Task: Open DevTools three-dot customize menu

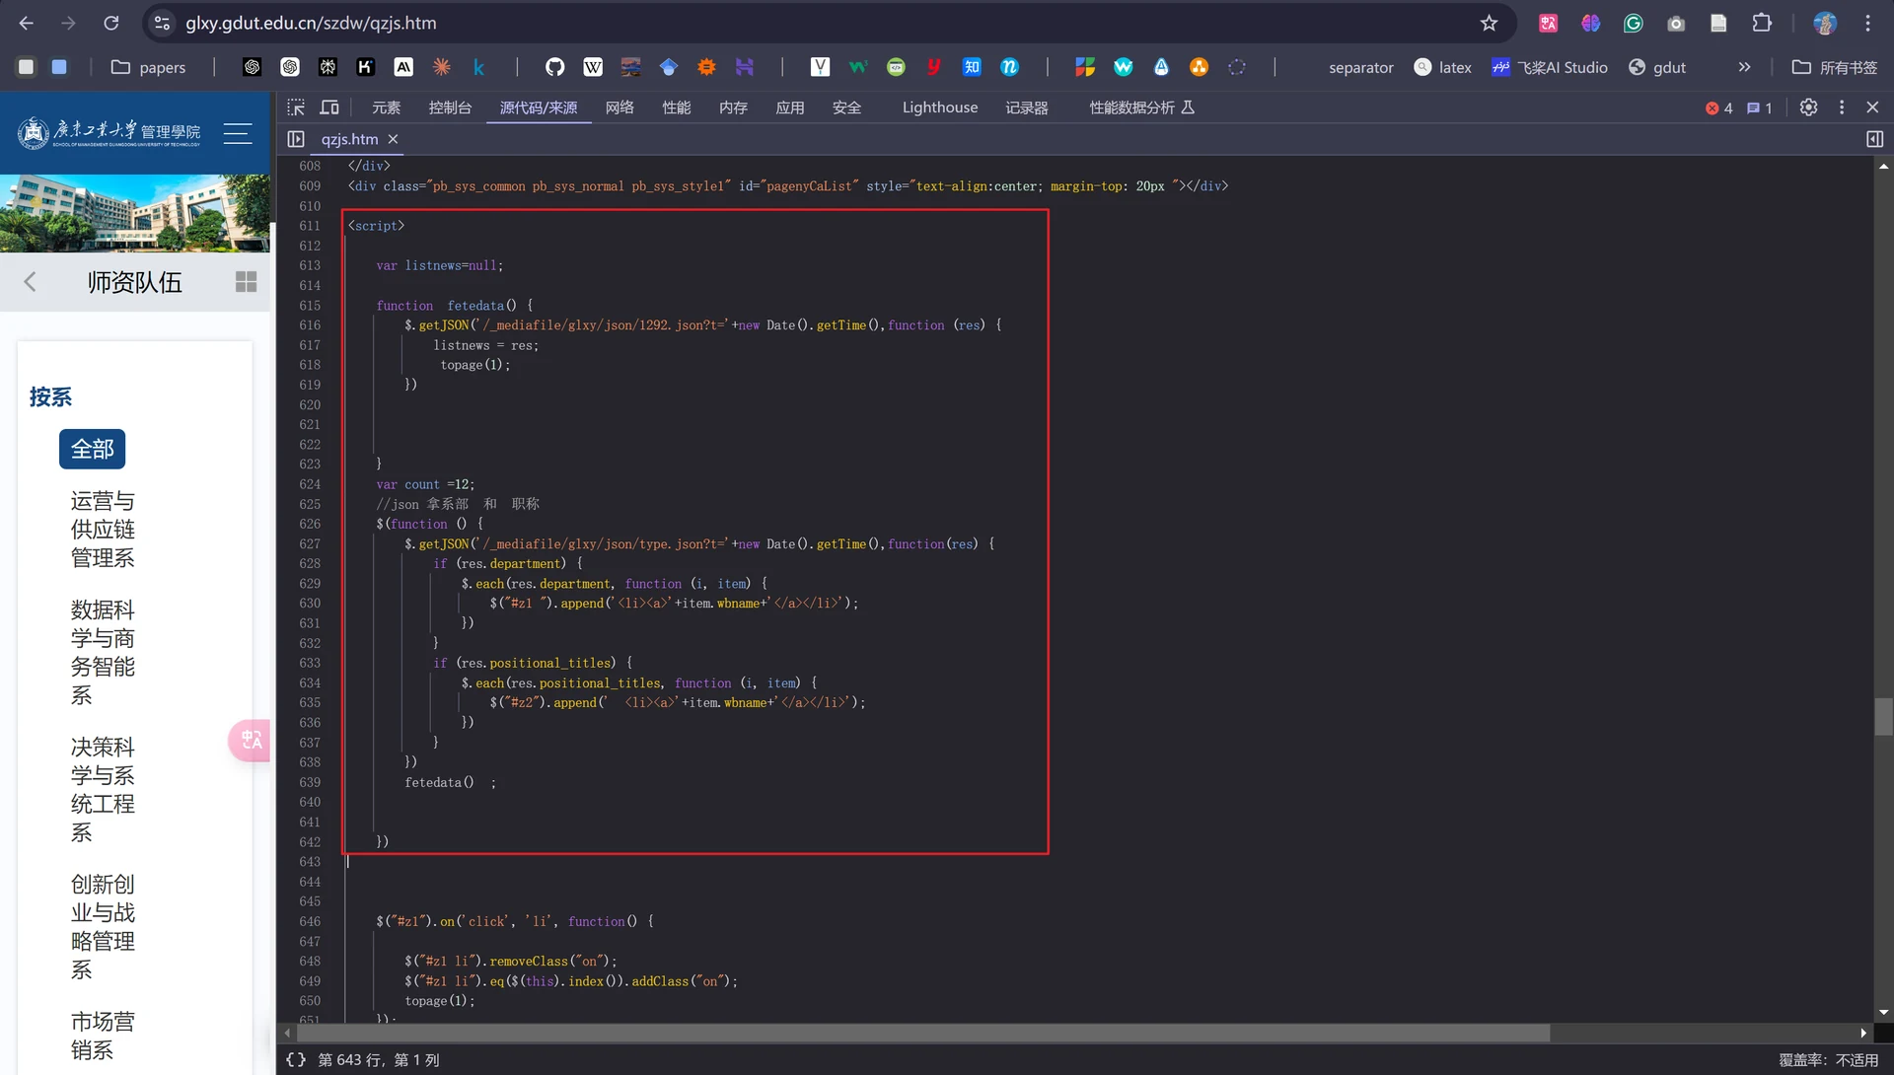Action: tap(1842, 107)
